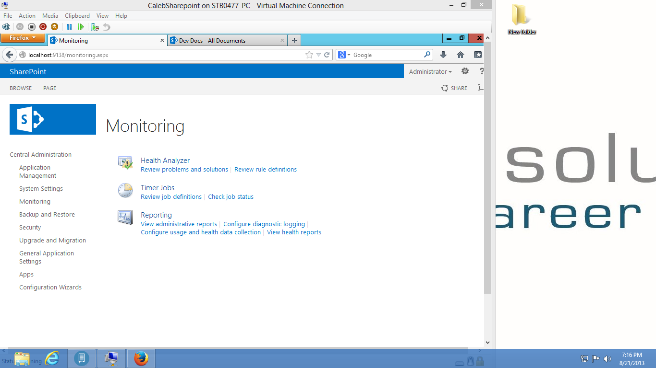Click the red Shut Down VM icon

(43, 27)
